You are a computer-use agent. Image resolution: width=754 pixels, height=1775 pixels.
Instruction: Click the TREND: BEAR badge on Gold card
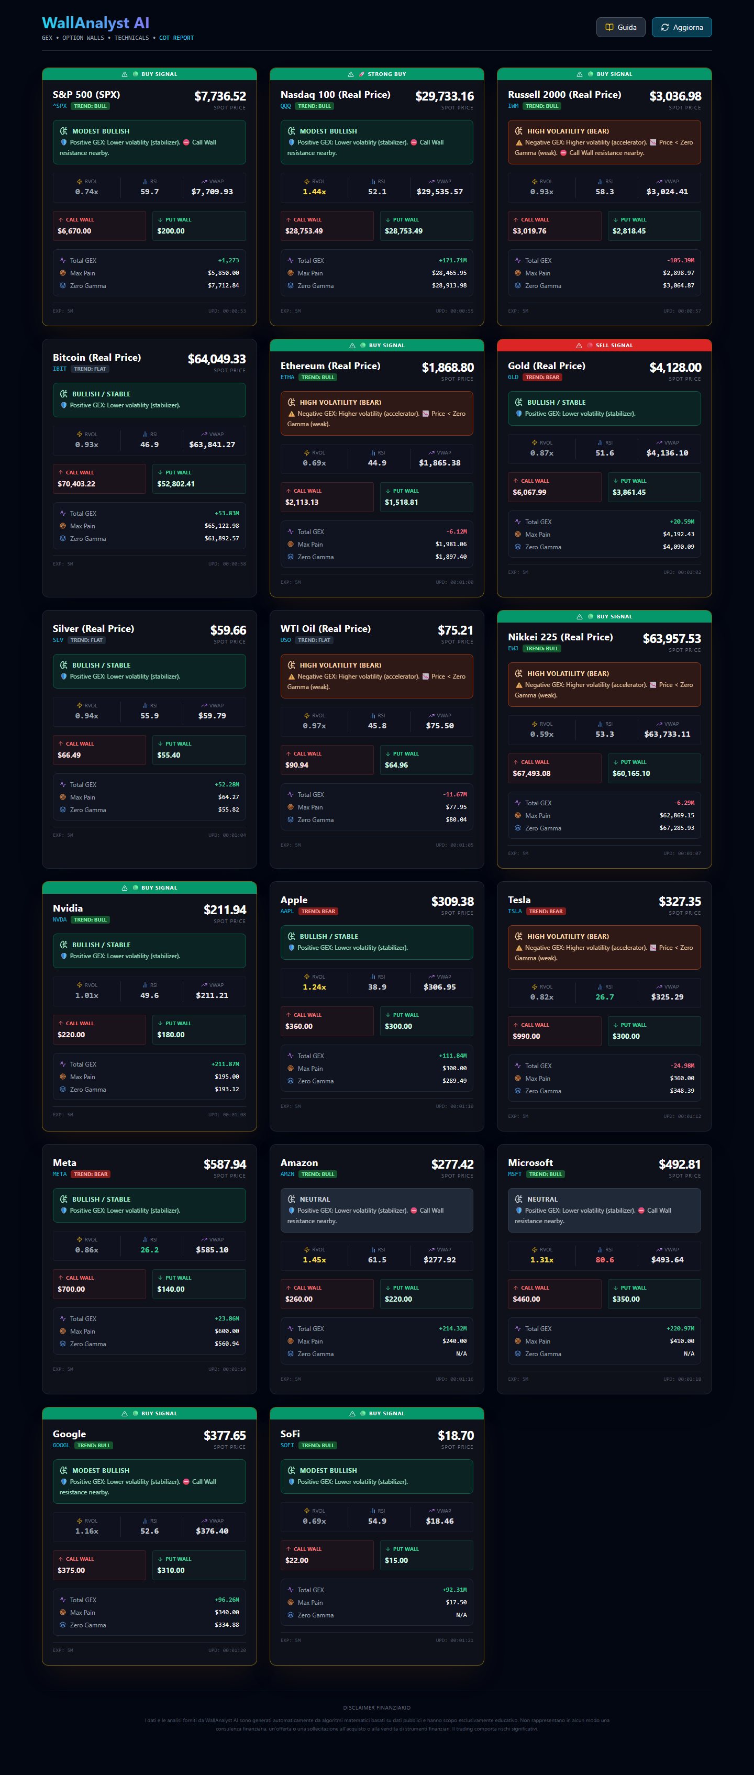click(542, 378)
